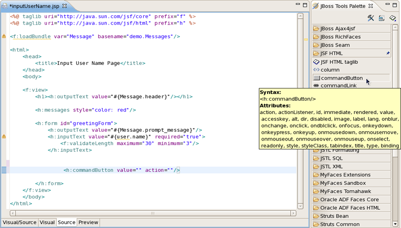Image resolution: width=401 pixels, height=228 pixels.
Task: Minimize the JBoss Tools Palette view
Action: [x=388, y=4]
